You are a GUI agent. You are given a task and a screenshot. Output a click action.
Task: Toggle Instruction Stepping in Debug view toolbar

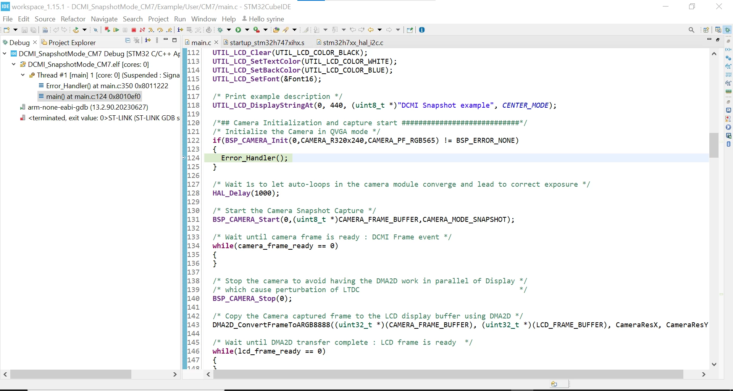[x=148, y=40]
